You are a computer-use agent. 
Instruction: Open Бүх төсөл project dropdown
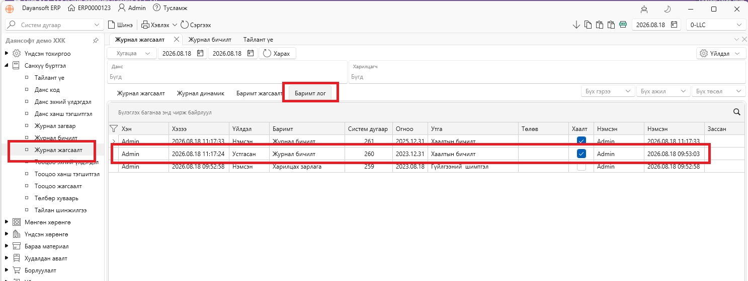pos(718,91)
